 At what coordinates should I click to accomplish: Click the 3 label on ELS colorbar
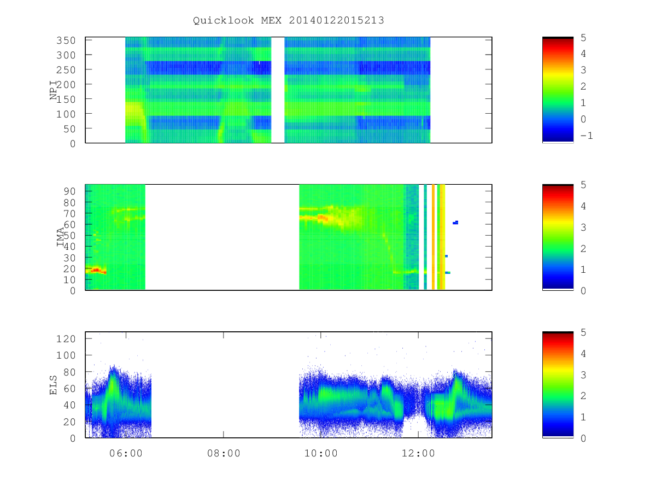[x=583, y=374]
